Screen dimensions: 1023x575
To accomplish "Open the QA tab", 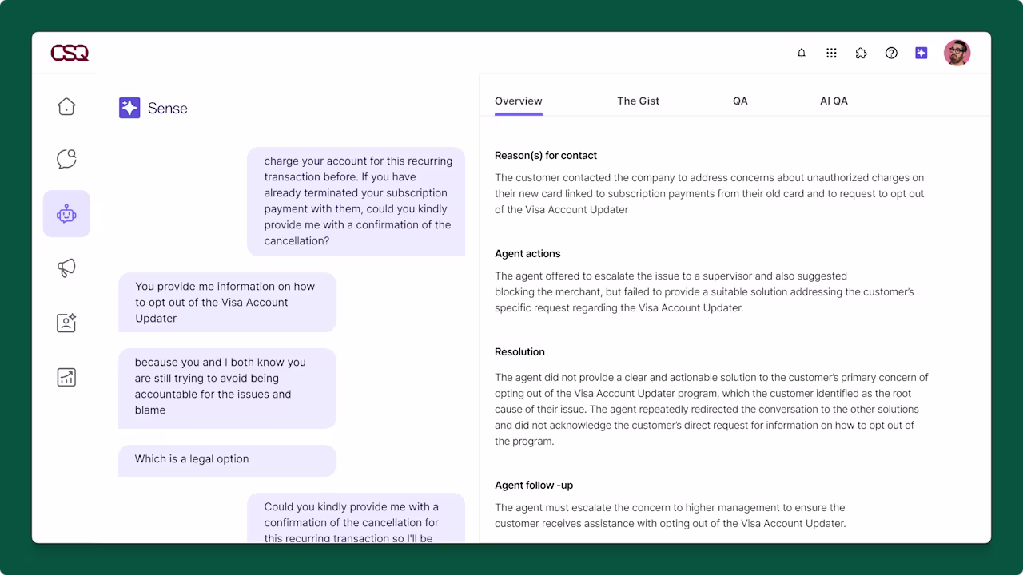I will click(x=740, y=101).
